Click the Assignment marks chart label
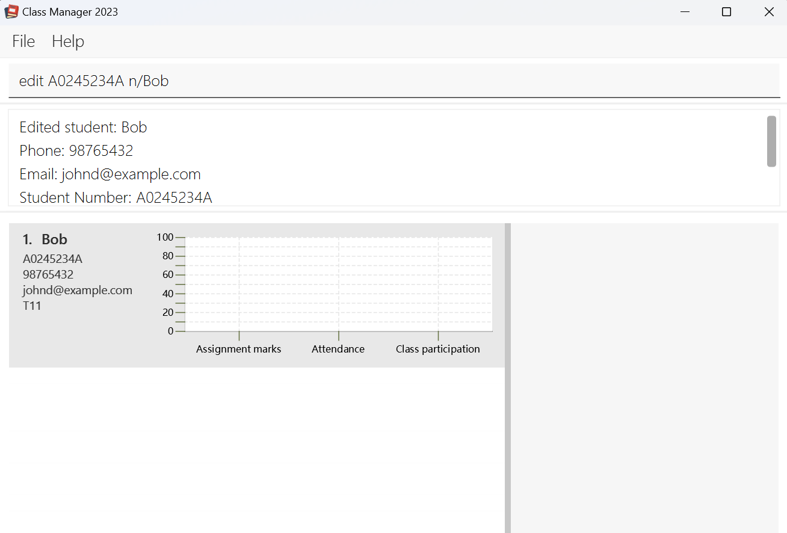 click(x=239, y=349)
